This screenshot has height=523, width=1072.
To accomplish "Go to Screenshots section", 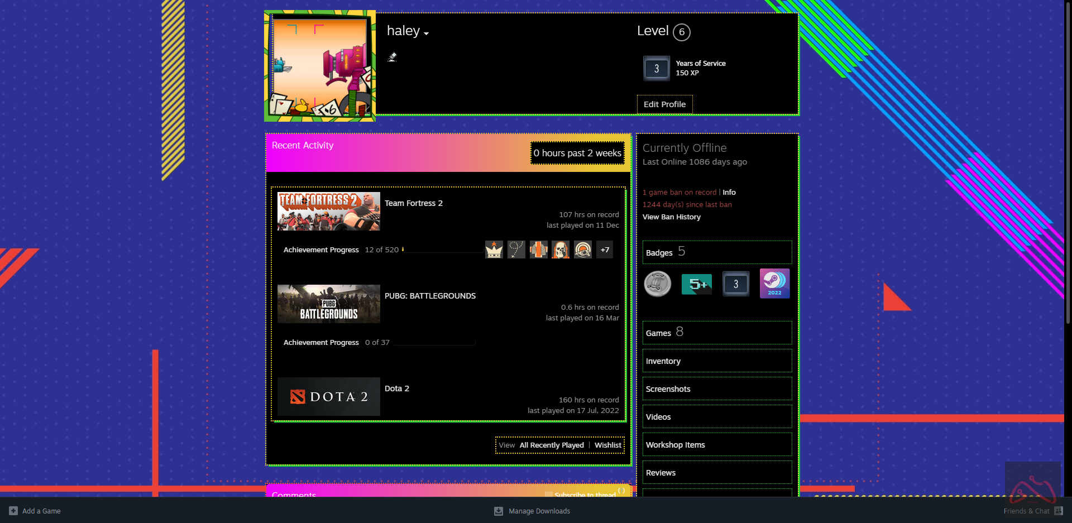I will [x=717, y=389].
